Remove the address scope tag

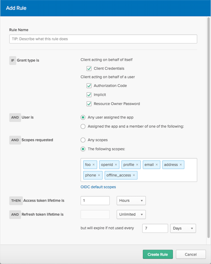click(181, 165)
